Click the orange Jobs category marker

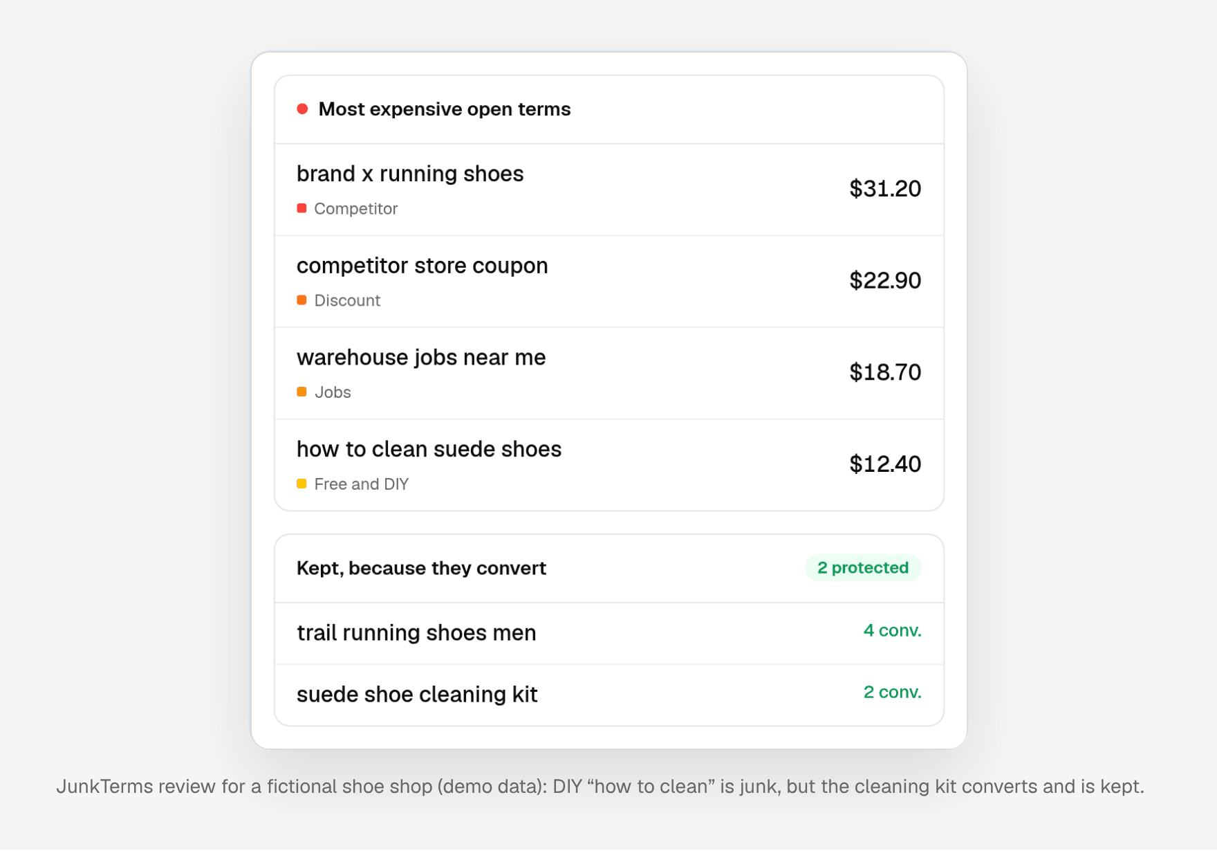click(301, 392)
